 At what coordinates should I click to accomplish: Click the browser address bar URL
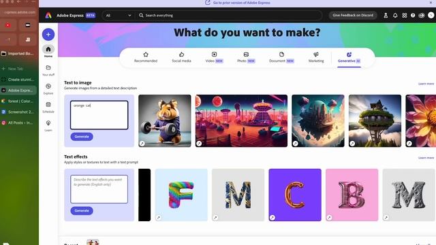pos(20,12)
